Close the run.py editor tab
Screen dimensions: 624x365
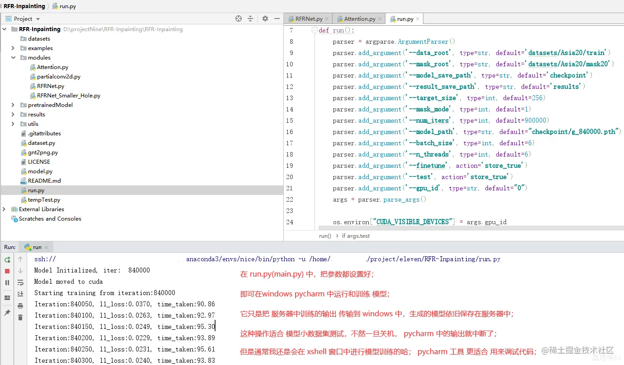[418, 19]
